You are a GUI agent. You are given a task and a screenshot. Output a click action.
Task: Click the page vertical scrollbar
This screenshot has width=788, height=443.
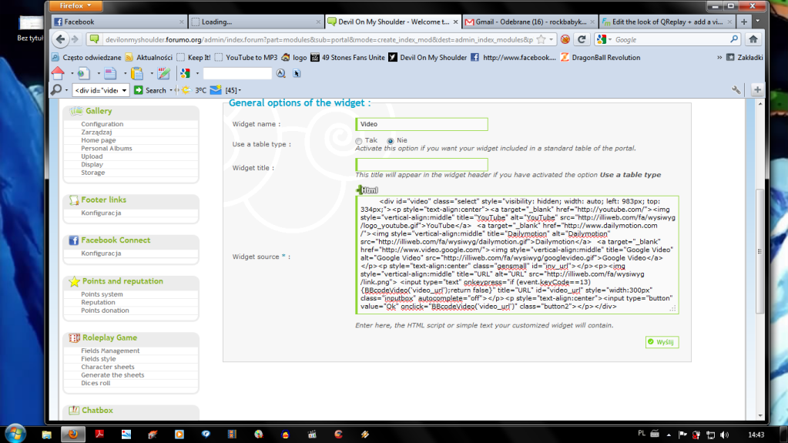(759, 251)
